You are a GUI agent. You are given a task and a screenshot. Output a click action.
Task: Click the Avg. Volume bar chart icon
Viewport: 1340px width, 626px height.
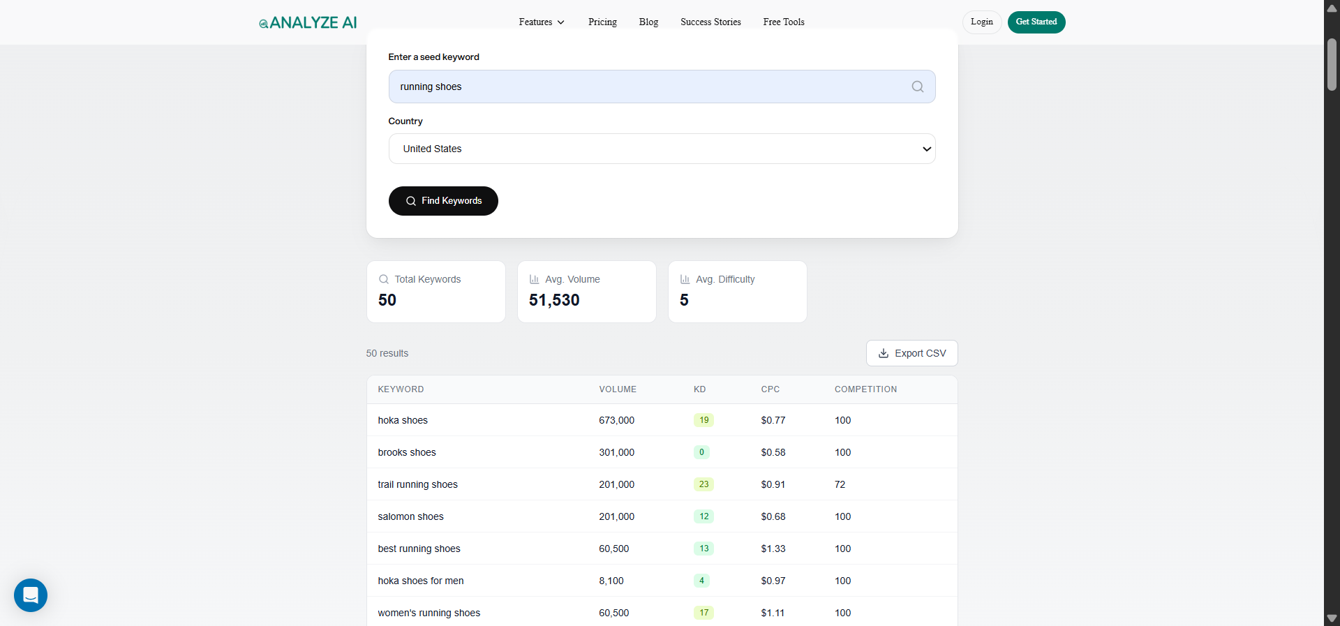coord(535,279)
